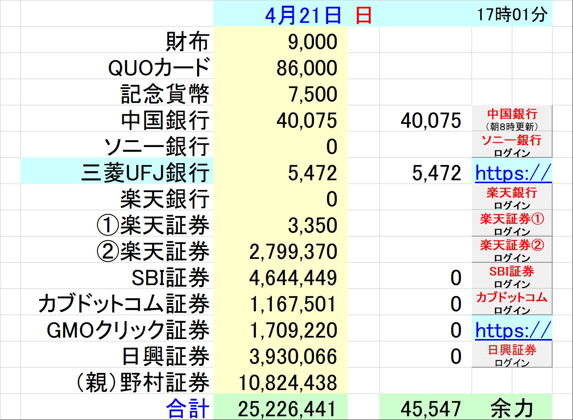573x420 pixels.
Task: Select the 2,799,370 value cell
Action: coord(281,249)
